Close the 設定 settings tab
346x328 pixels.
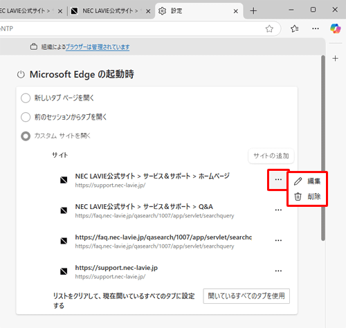tap(236, 11)
